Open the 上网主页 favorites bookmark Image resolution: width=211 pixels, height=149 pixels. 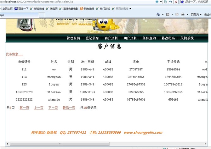tap(6, 9)
